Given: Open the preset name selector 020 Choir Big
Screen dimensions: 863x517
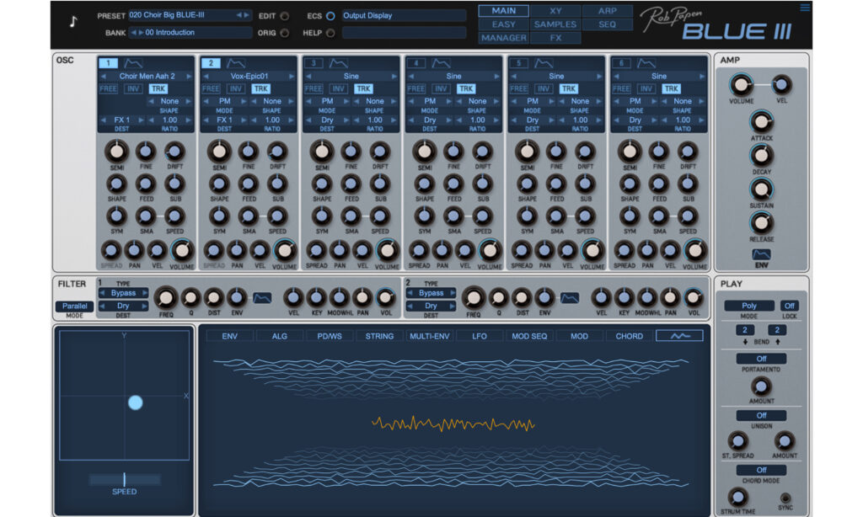Looking at the screenshot, I should pos(190,15).
